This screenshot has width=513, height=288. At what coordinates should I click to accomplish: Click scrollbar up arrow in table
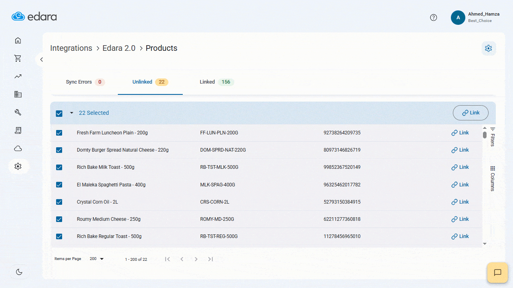coord(485,128)
